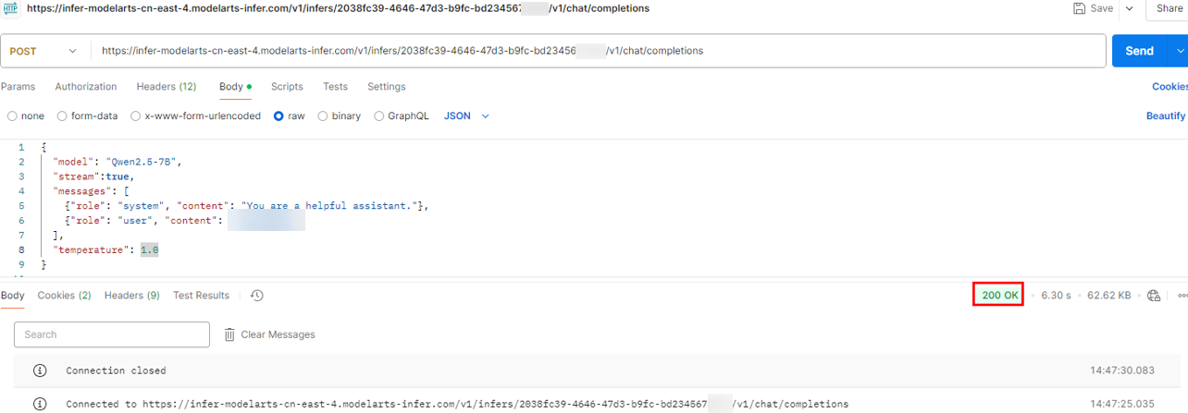Click the Beautify link

(x=1165, y=116)
